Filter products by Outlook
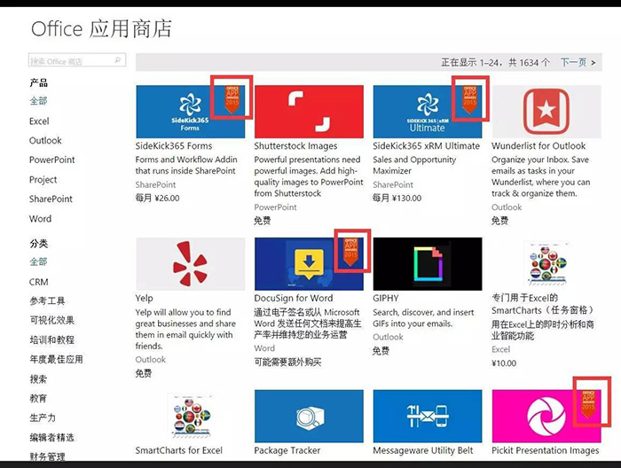Viewport: 621px width, 468px height. [x=45, y=140]
